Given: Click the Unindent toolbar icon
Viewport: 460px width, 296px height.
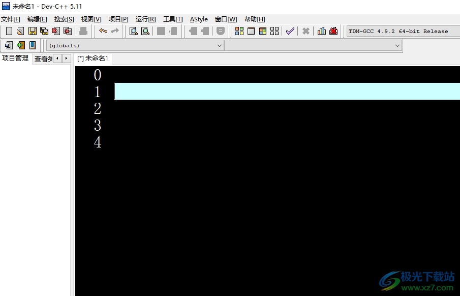Looking at the screenshot, I should [x=173, y=31].
